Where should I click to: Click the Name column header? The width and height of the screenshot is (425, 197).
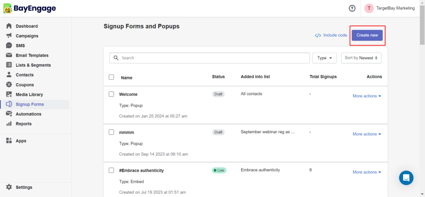tap(127, 78)
